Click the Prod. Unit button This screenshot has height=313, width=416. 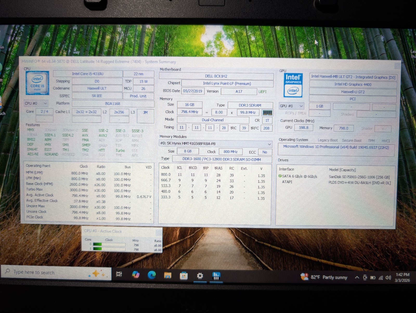pyautogui.click(x=138, y=96)
